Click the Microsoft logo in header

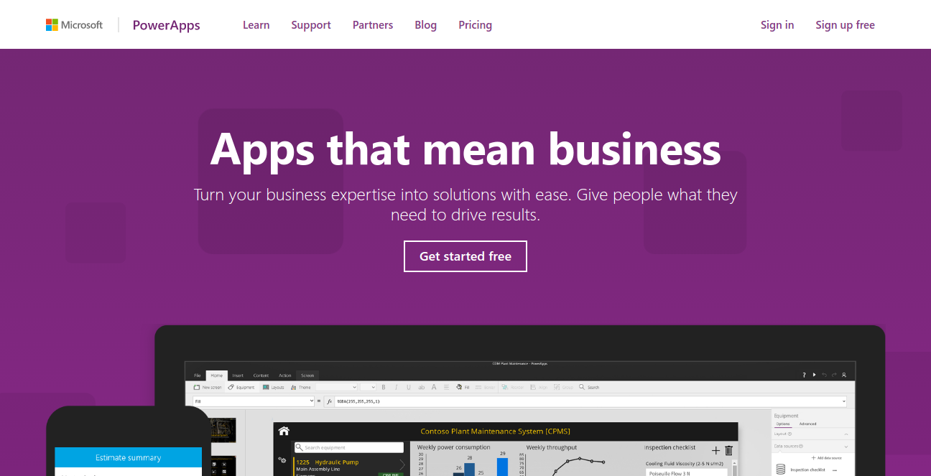tap(74, 25)
